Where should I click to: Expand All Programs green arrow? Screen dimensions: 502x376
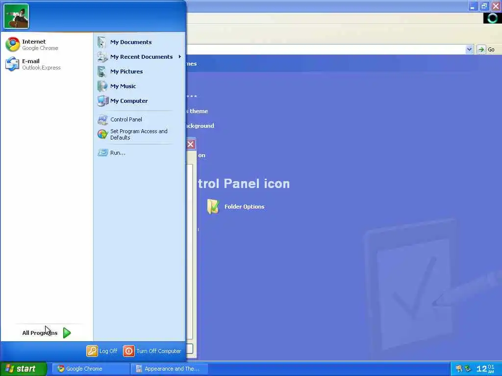(67, 333)
